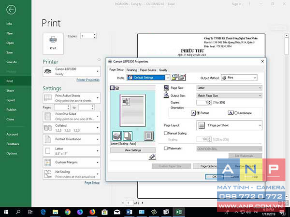Open Print Active Sheets dropdown
Image resolution: width=290 pixels, height=217 pixels.
72,98
